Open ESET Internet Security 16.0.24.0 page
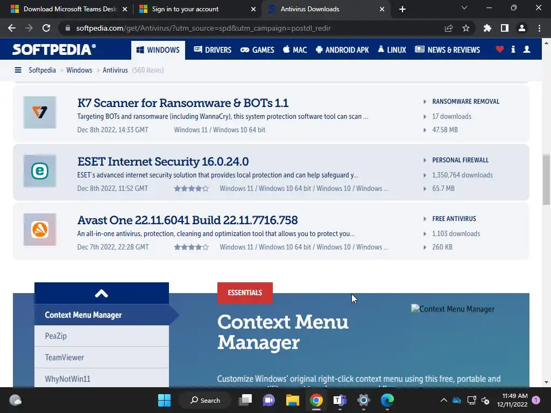The height and width of the screenshot is (413, 551). coord(163,161)
